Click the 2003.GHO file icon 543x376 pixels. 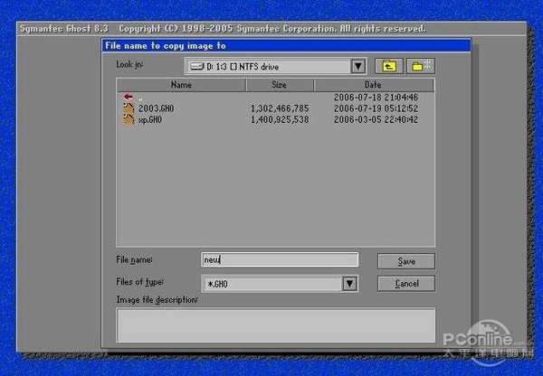coord(129,108)
